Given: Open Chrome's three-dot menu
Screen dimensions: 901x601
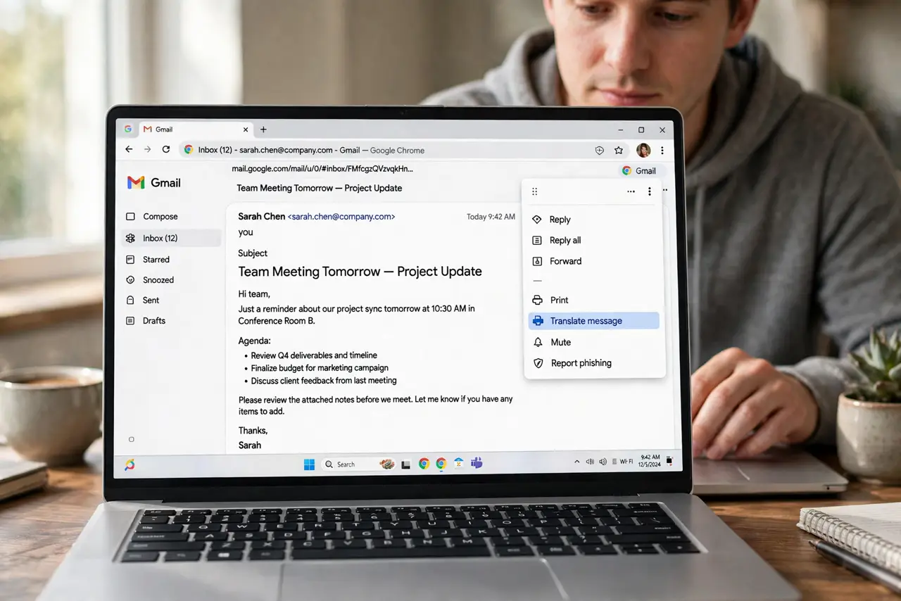Looking at the screenshot, I should tap(662, 150).
